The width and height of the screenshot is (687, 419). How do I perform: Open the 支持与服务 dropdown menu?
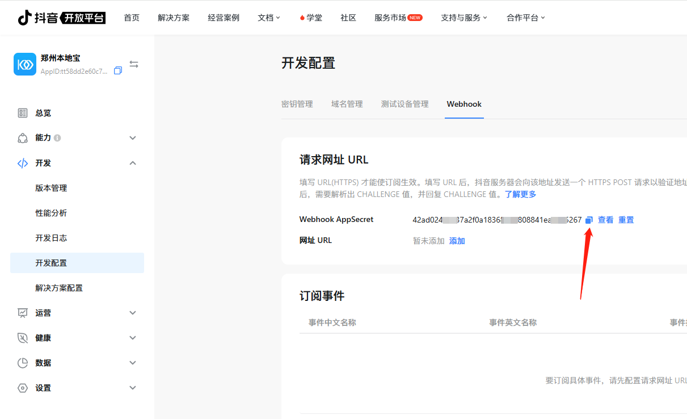[x=464, y=18]
